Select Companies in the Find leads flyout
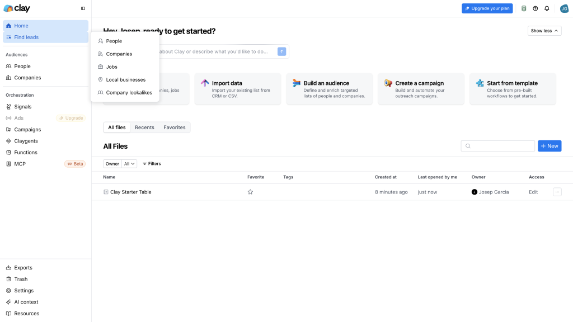Viewport: 573px width, 322px height. click(125, 54)
